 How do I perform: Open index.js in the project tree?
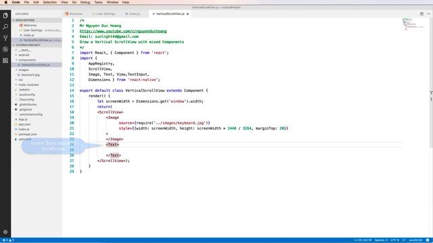pyautogui.click(x=24, y=130)
